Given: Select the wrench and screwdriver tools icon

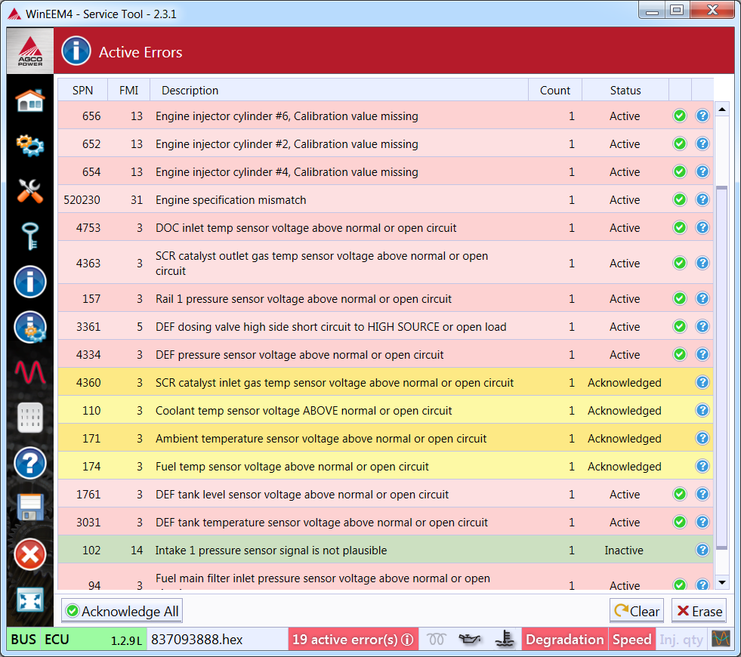Looking at the screenshot, I should click(x=30, y=191).
